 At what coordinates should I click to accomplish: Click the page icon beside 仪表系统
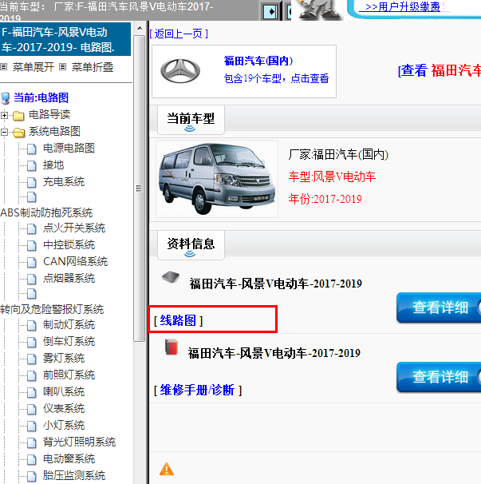pos(31,409)
